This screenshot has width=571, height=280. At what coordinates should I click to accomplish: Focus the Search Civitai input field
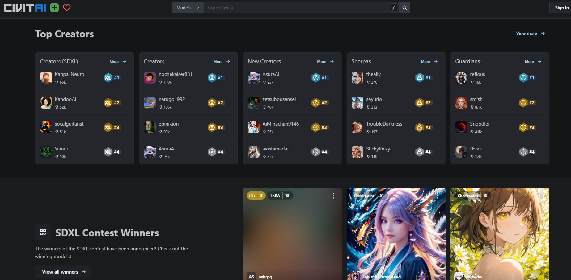tap(297, 8)
